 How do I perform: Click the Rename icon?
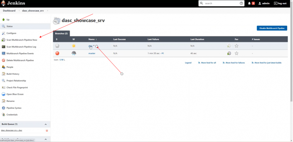point(3,101)
